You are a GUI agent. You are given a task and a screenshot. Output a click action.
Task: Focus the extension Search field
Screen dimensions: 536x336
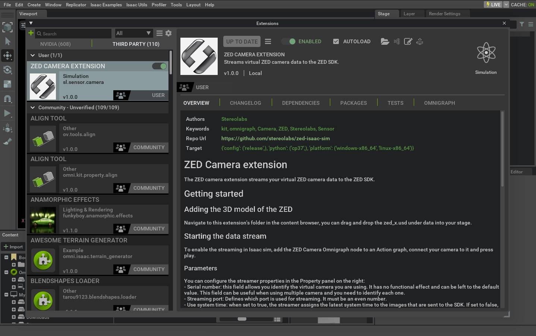pyautogui.click(x=73, y=34)
